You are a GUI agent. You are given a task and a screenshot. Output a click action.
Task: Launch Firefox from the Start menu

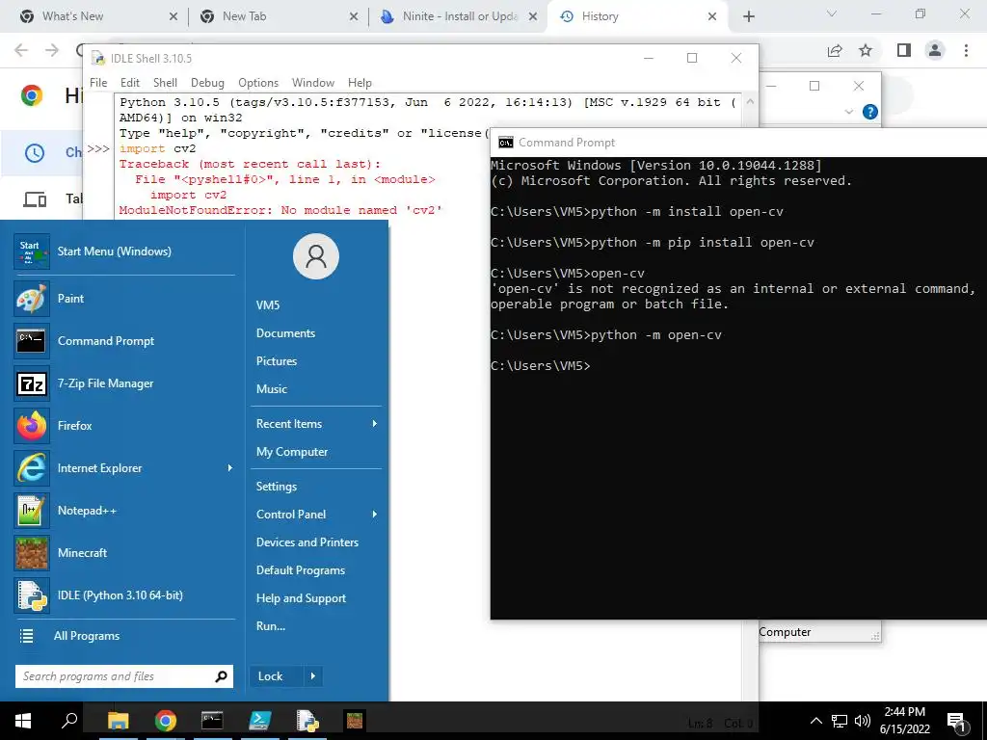coord(124,426)
